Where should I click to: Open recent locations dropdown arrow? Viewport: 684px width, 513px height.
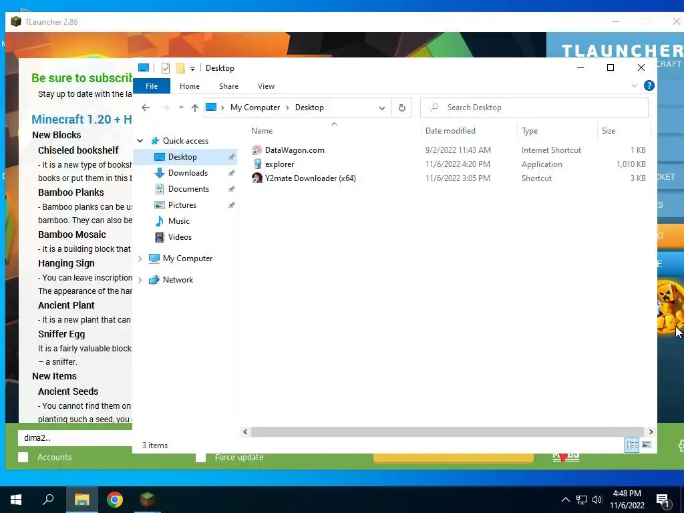click(x=181, y=108)
